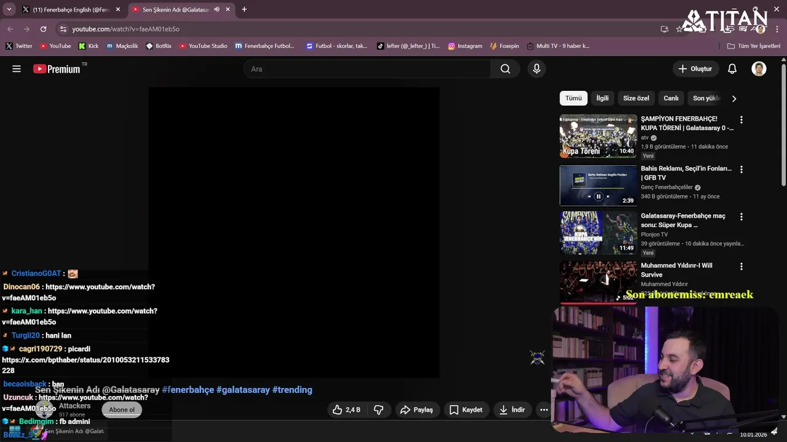
Task: Select the Canlı filter chip
Action: pyautogui.click(x=671, y=98)
